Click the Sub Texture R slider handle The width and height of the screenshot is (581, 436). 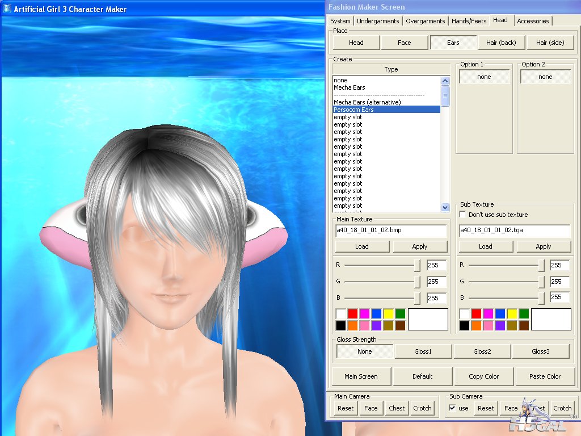pyautogui.click(x=541, y=265)
